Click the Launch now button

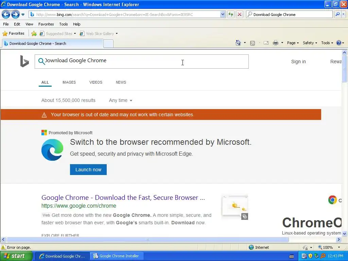coord(88,170)
